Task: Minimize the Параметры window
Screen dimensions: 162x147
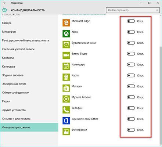Action: 141,3
